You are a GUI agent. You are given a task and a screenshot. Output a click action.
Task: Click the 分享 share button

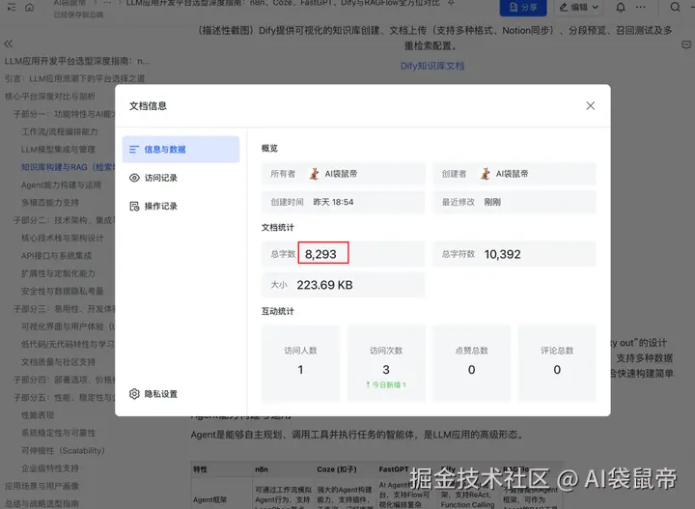523,7
